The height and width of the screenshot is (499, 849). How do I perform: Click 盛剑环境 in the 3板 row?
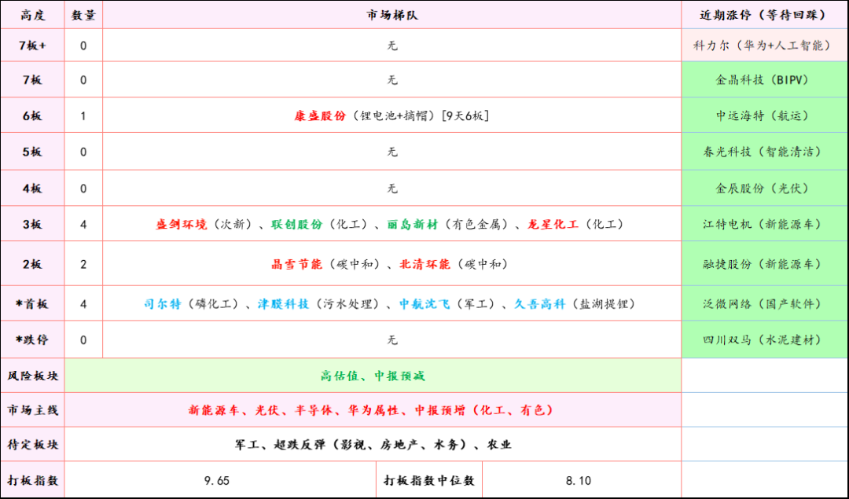182,225
